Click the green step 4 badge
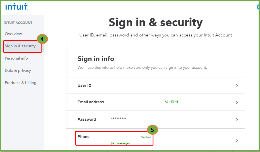Viewport: 260px width, 152px height. click(x=42, y=39)
